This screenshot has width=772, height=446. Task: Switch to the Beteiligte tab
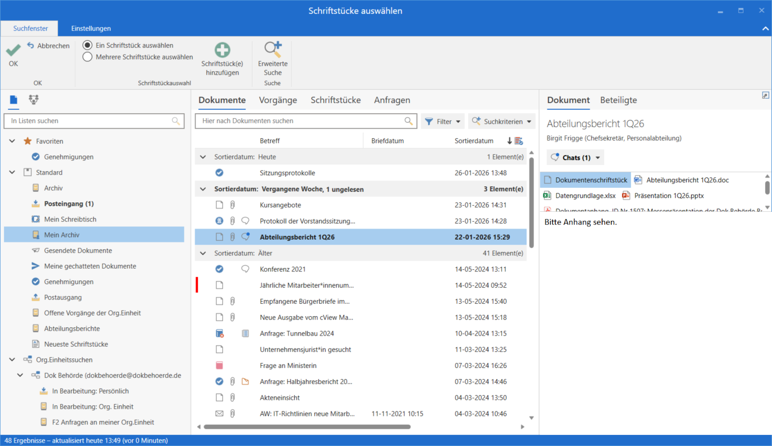(x=618, y=100)
